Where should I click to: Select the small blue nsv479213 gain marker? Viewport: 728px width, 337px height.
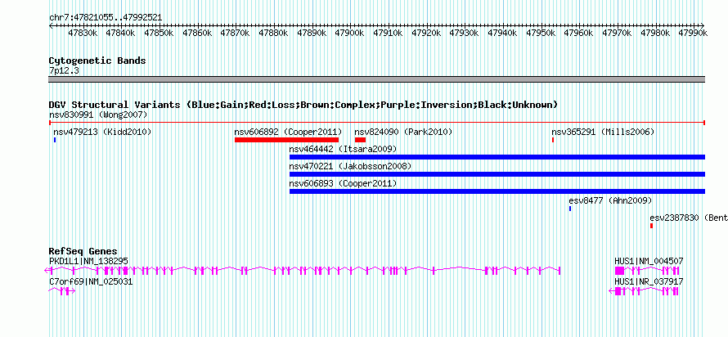click(x=55, y=140)
